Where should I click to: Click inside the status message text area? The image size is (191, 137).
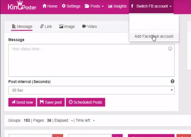pyautogui.click(x=91, y=61)
